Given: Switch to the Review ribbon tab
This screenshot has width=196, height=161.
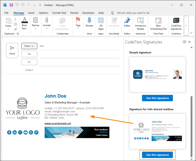Looking at the screenshot, I should (x=74, y=13).
